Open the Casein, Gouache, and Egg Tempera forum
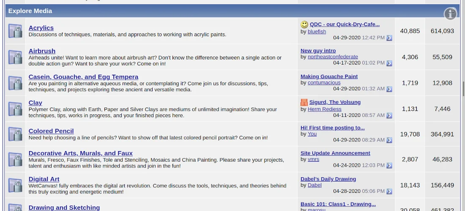Viewport: 465px width, 211px height. coord(83,77)
